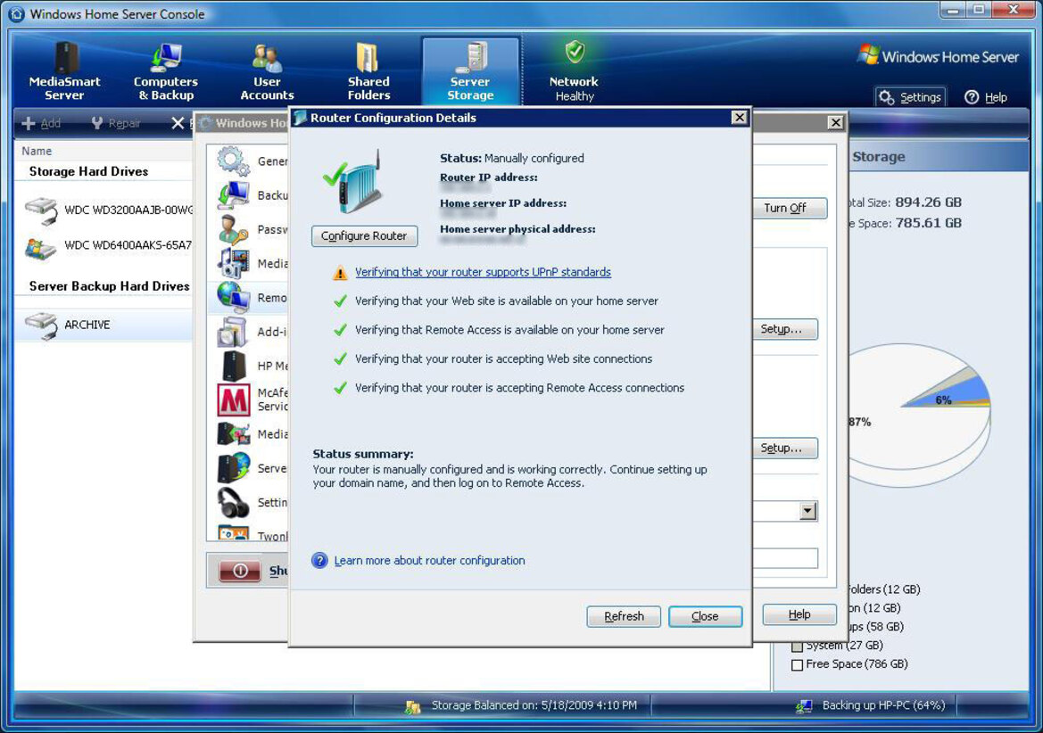Click the X remove toolbar icon

[178, 123]
